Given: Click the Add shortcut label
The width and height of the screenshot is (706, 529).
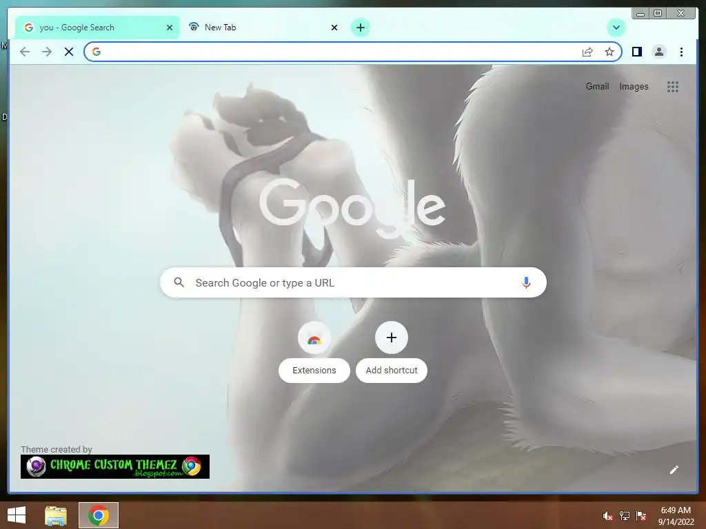Looking at the screenshot, I should point(392,370).
